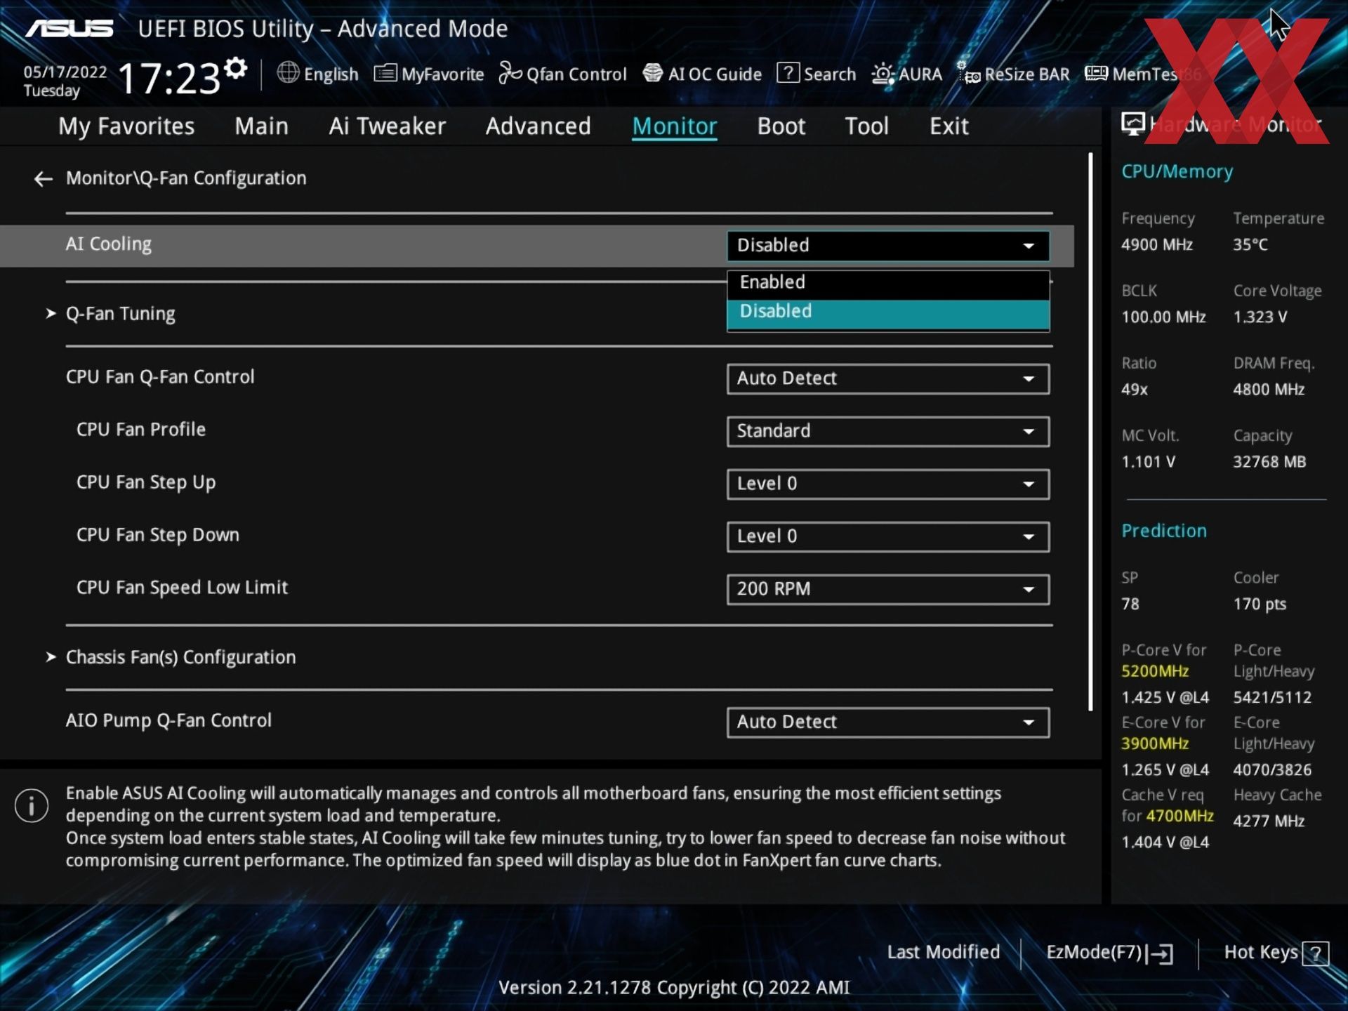The height and width of the screenshot is (1011, 1348).
Task: Click the EzMode exit arrow icon
Action: click(1160, 953)
